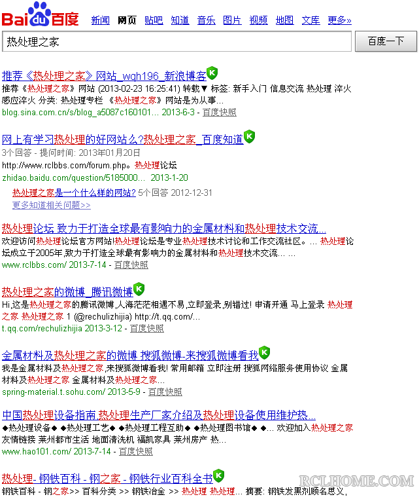Select the 网页 search category
Screen dimensions: 419x497
pyautogui.click(x=127, y=20)
